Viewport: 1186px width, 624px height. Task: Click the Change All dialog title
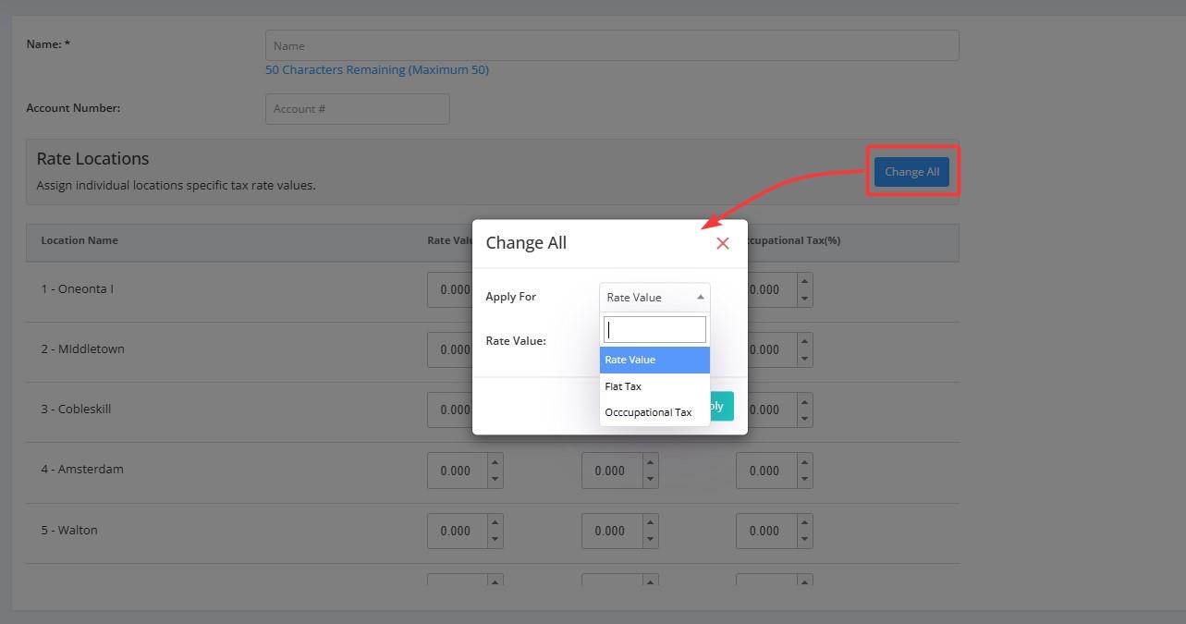526,243
